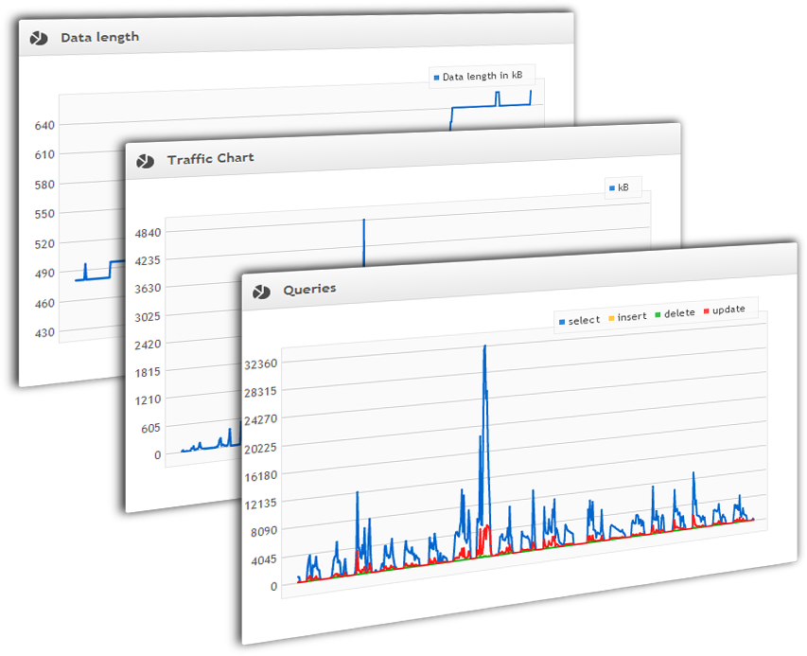
Task: Click the 3630 axis label in Traffic Chart
Action: click(148, 289)
